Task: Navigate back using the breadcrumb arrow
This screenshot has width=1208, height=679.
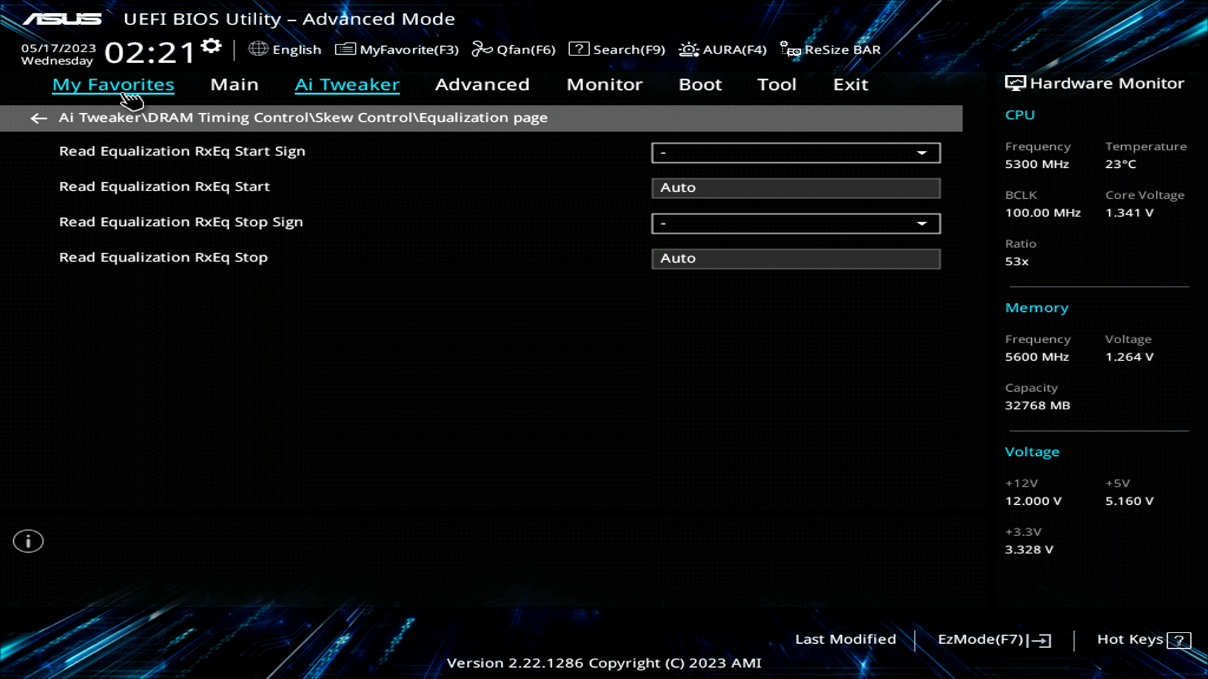Action: [x=38, y=118]
